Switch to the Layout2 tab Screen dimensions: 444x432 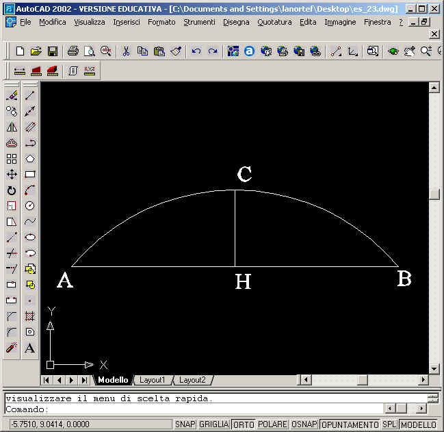pos(192,380)
